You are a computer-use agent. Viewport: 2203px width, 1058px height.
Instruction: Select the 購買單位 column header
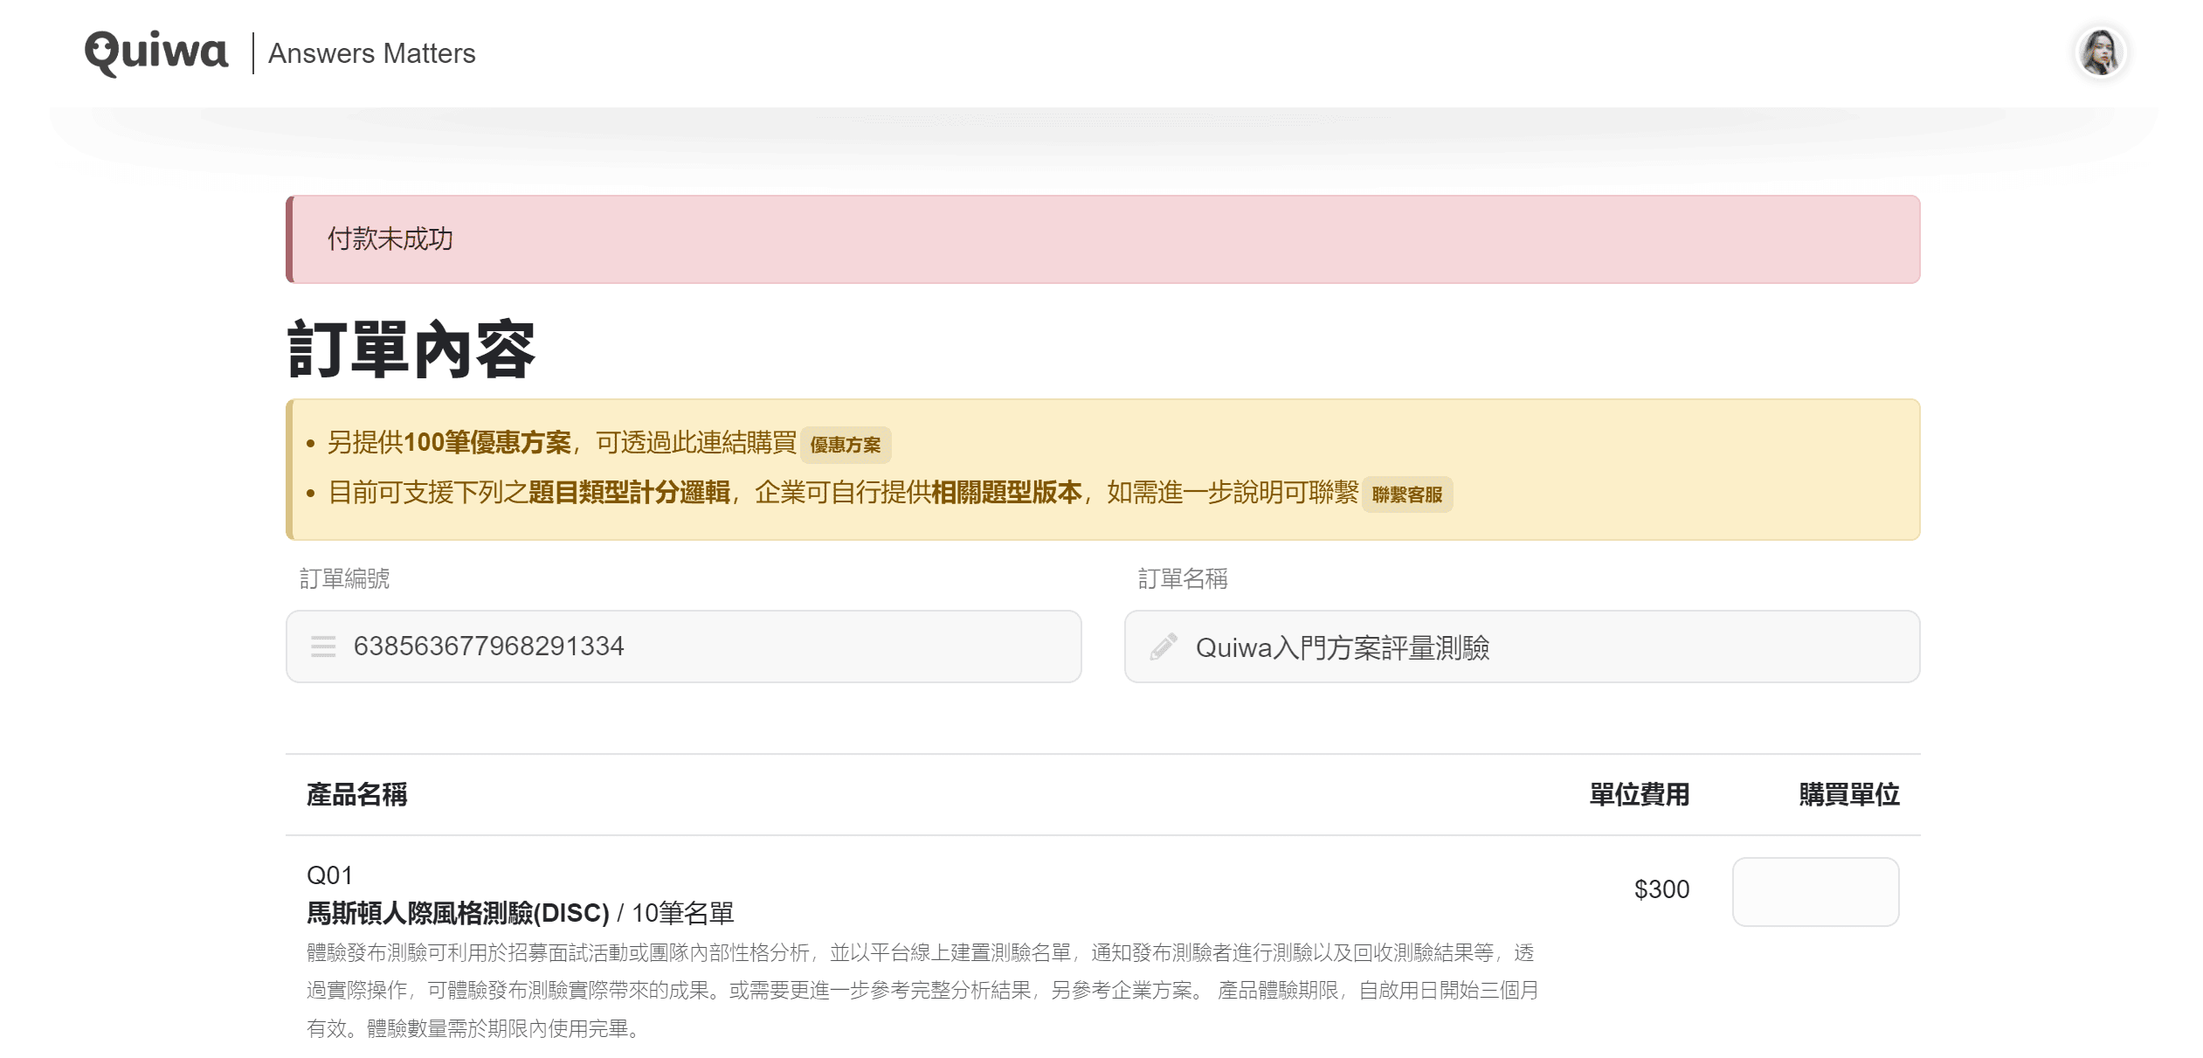[1848, 794]
